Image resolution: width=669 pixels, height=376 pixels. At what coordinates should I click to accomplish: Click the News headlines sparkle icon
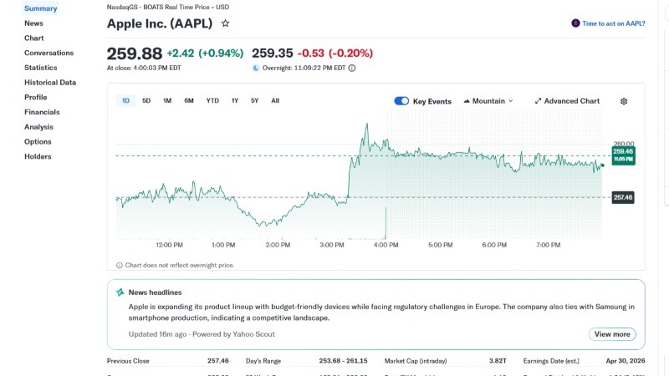120,292
